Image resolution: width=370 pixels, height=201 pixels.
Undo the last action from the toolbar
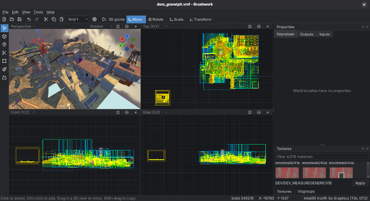pos(29,20)
